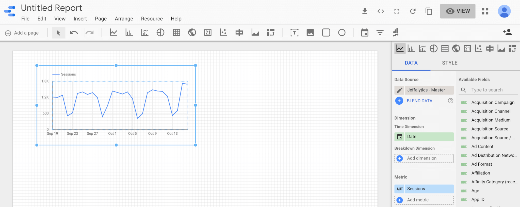Insert an area chart from toolbar
The width and height of the screenshot is (520, 207).
[x=255, y=33]
